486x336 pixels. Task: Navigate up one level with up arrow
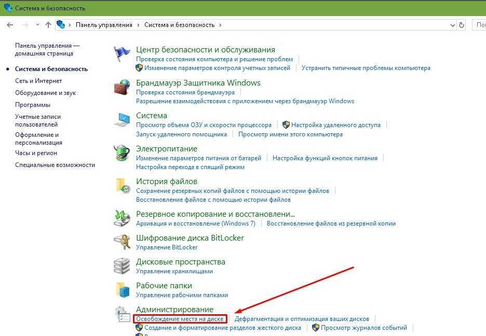coord(48,25)
